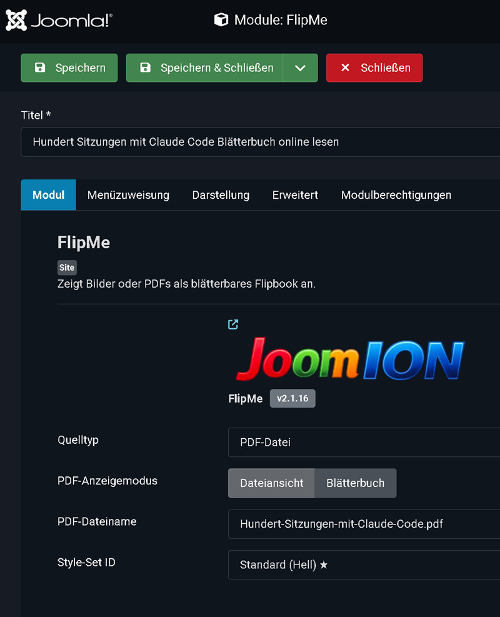Image resolution: width=500 pixels, height=617 pixels.
Task: Click the PDF-Dateiname label
Action: tap(97, 521)
